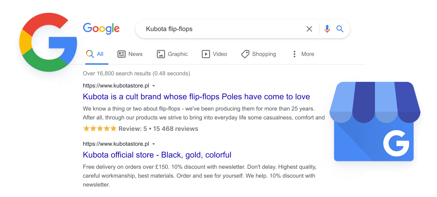Click snippet 'Free delivery on orders over £150'
Image resolution: width=437 pixels, height=197 pixels.
(200, 176)
